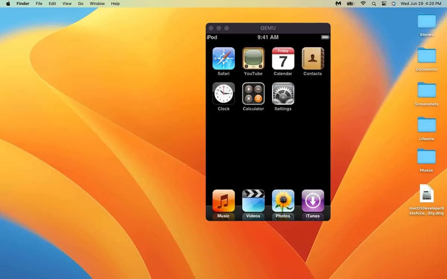
Task: Select the iTunes app icon
Action: click(313, 201)
